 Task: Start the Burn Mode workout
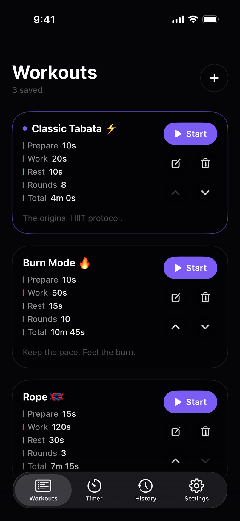point(190,268)
